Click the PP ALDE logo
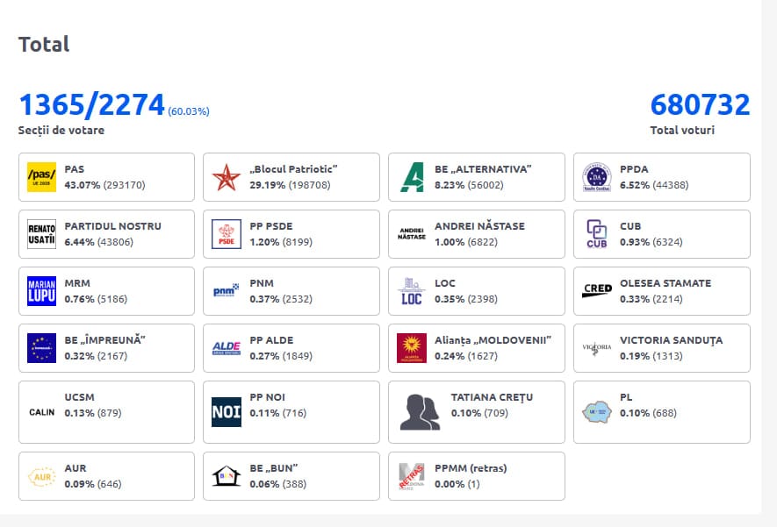Image resolution: width=777 pixels, height=527 pixels. tap(227, 348)
